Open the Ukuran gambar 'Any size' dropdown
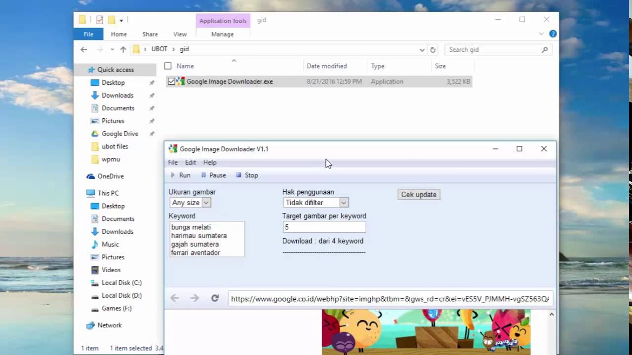The image size is (632, 355). tap(206, 203)
